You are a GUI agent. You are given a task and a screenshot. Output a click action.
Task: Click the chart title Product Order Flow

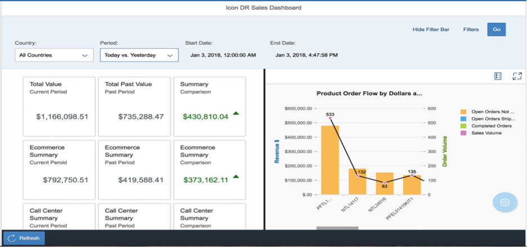(369, 94)
